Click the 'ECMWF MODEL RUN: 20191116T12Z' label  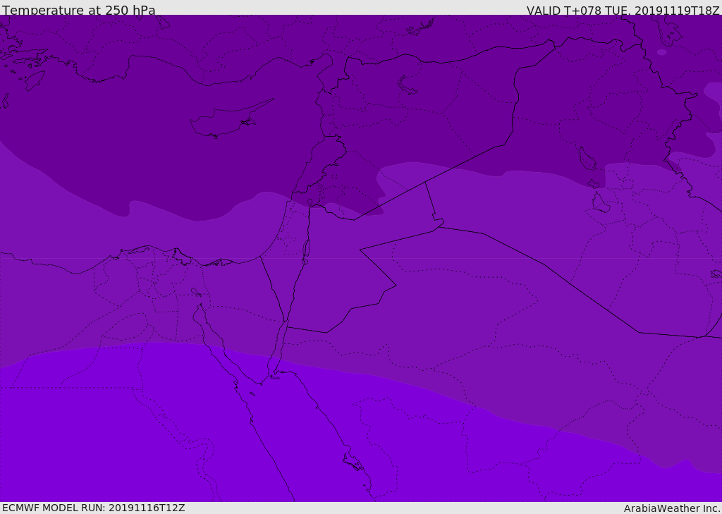94,508
